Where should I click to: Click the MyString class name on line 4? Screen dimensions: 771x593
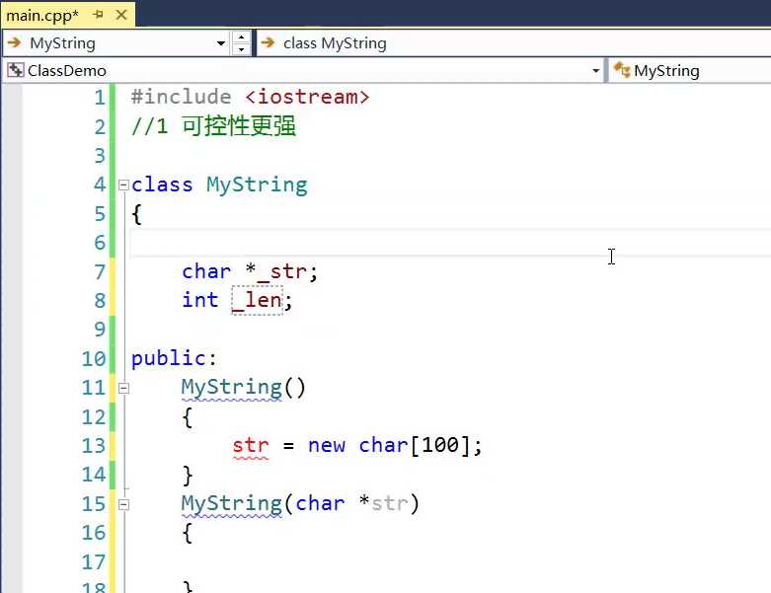tap(257, 185)
